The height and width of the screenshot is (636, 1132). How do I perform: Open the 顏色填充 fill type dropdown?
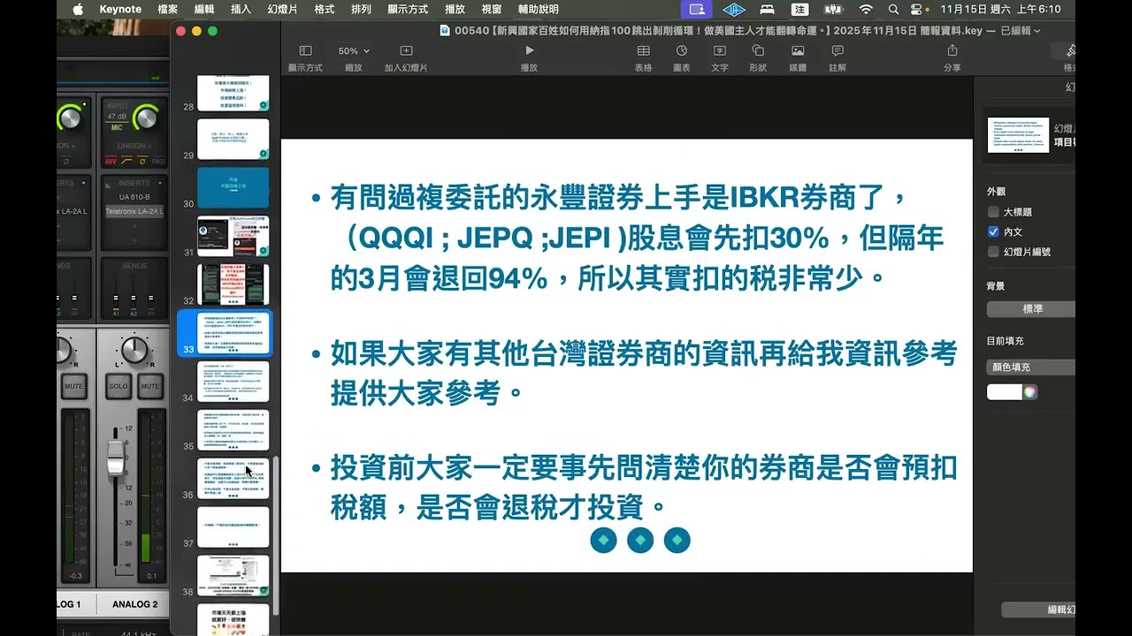click(x=1031, y=367)
